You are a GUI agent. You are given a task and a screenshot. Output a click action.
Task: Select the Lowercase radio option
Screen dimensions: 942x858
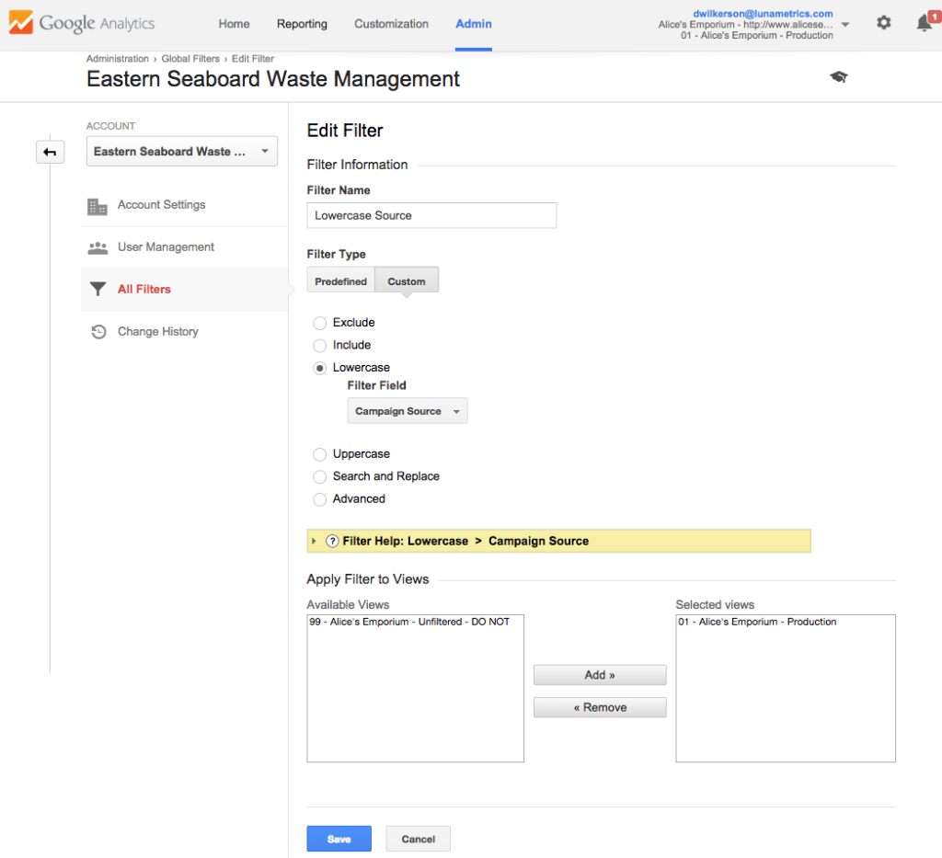click(x=319, y=368)
